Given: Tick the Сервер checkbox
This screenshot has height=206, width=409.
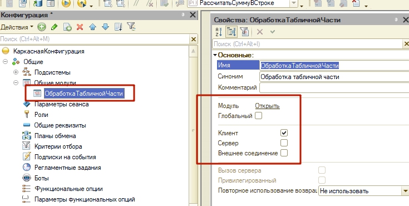Looking at the screenshot, I should point(284,143).
